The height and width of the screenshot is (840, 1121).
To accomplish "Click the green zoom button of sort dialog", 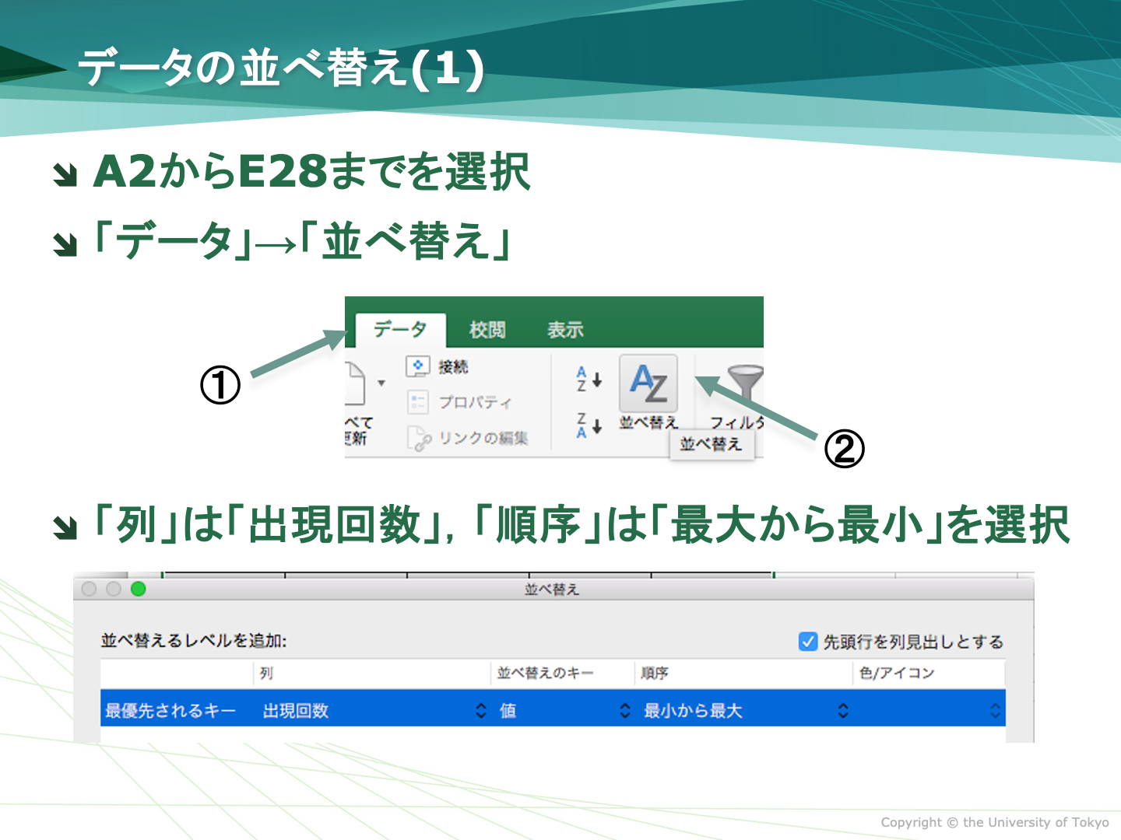I will [139, 589].
